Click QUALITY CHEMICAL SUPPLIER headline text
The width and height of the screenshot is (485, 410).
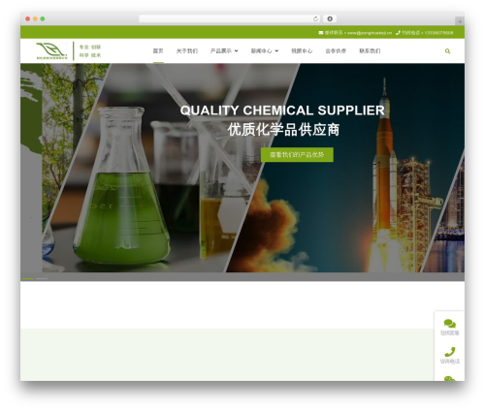(282, 110)
